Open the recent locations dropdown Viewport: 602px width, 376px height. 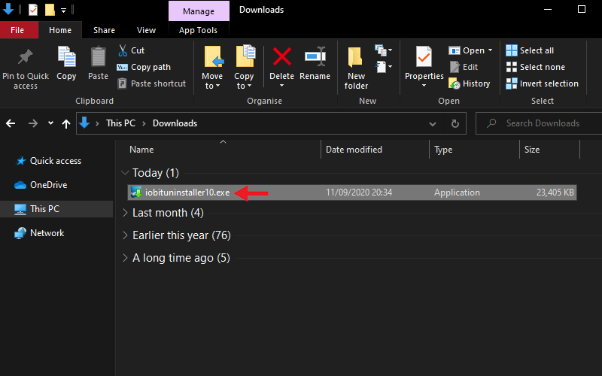[50, 123]
